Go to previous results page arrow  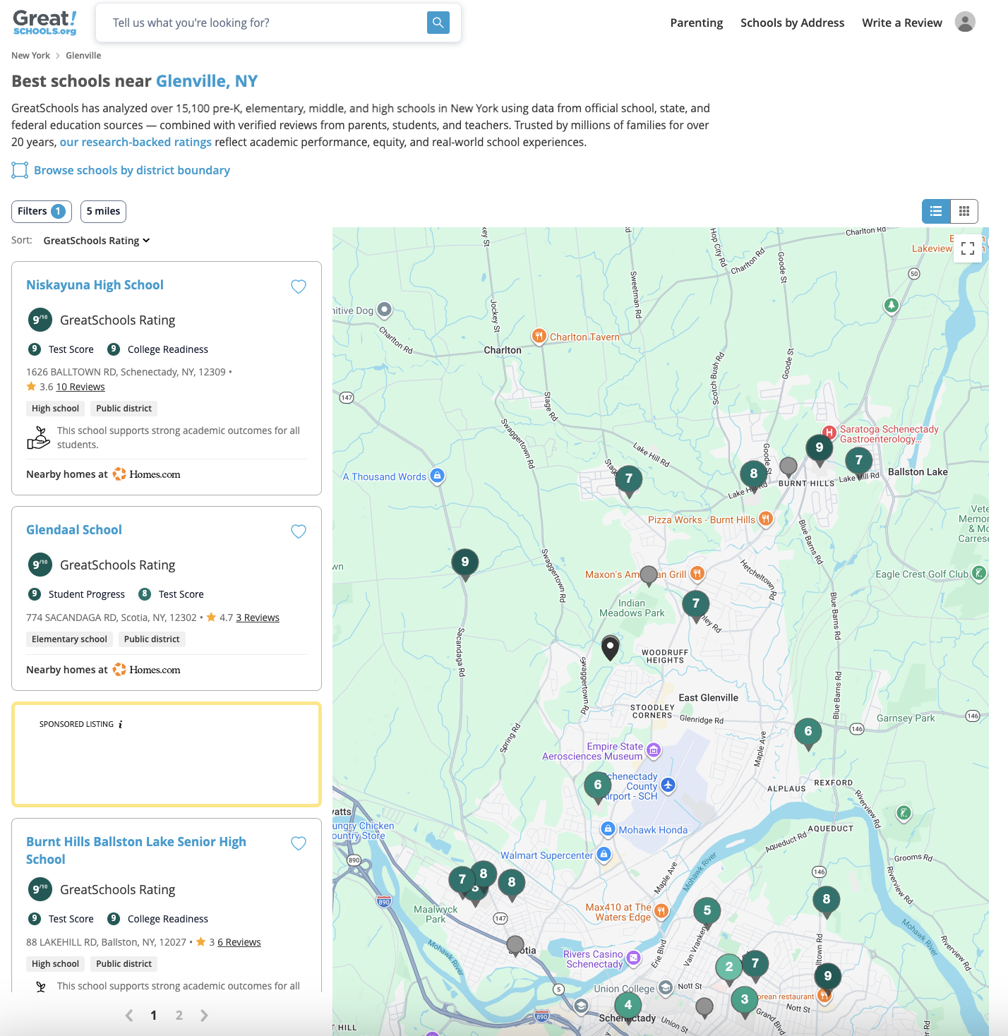pos(129,1016)
